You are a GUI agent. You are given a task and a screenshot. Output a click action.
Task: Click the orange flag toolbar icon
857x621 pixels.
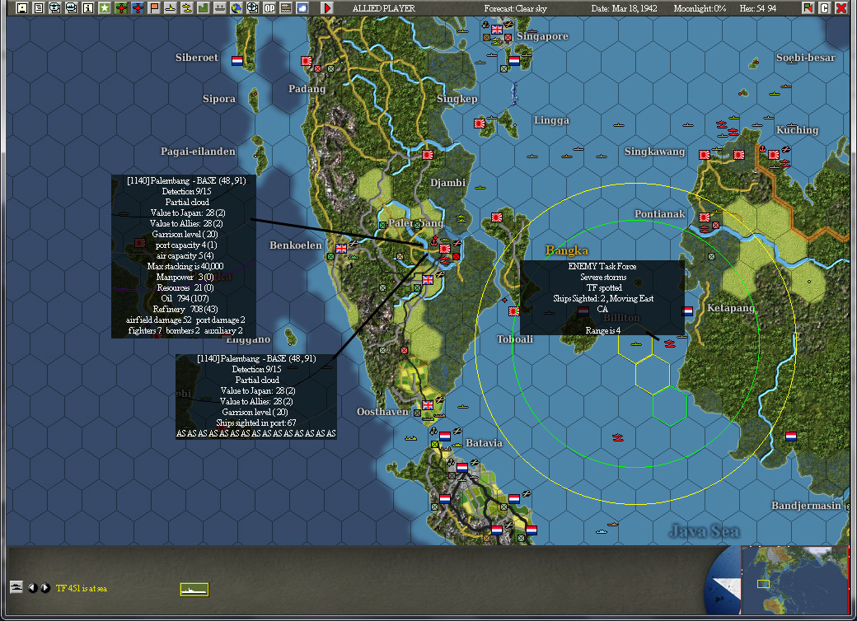click(154, 8)
